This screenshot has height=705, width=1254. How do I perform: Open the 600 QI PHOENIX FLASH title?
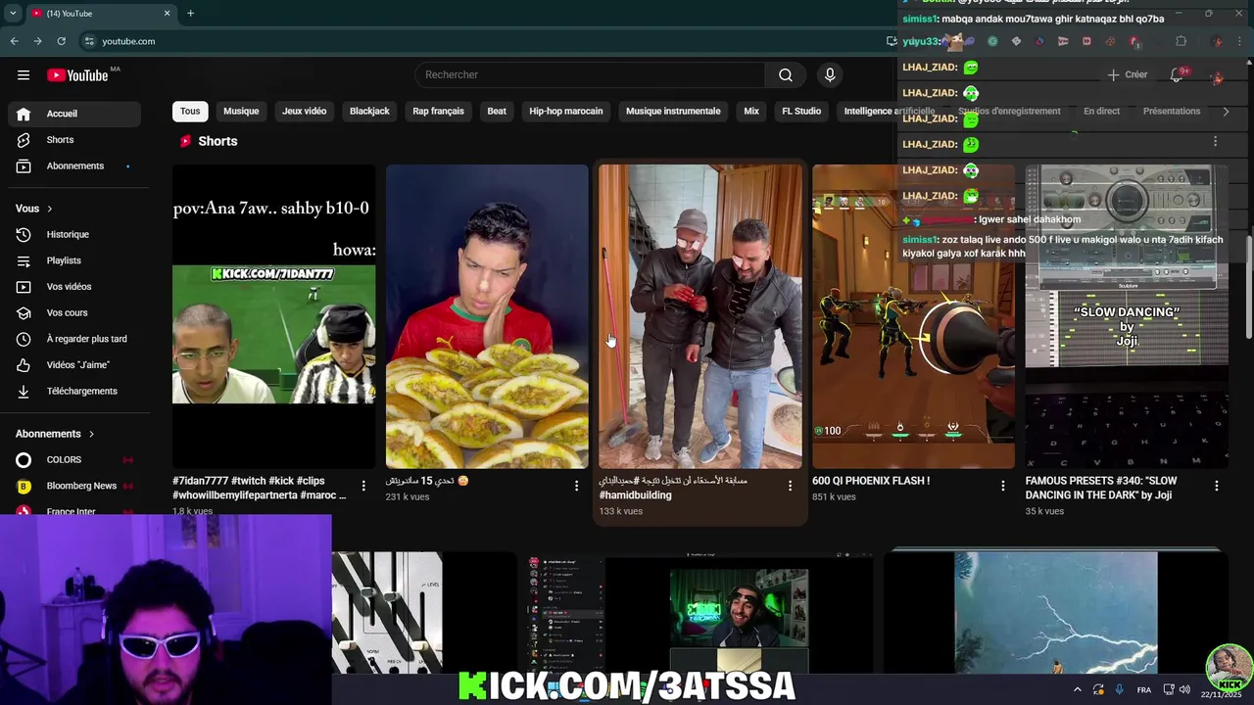(x=871, y=481)
